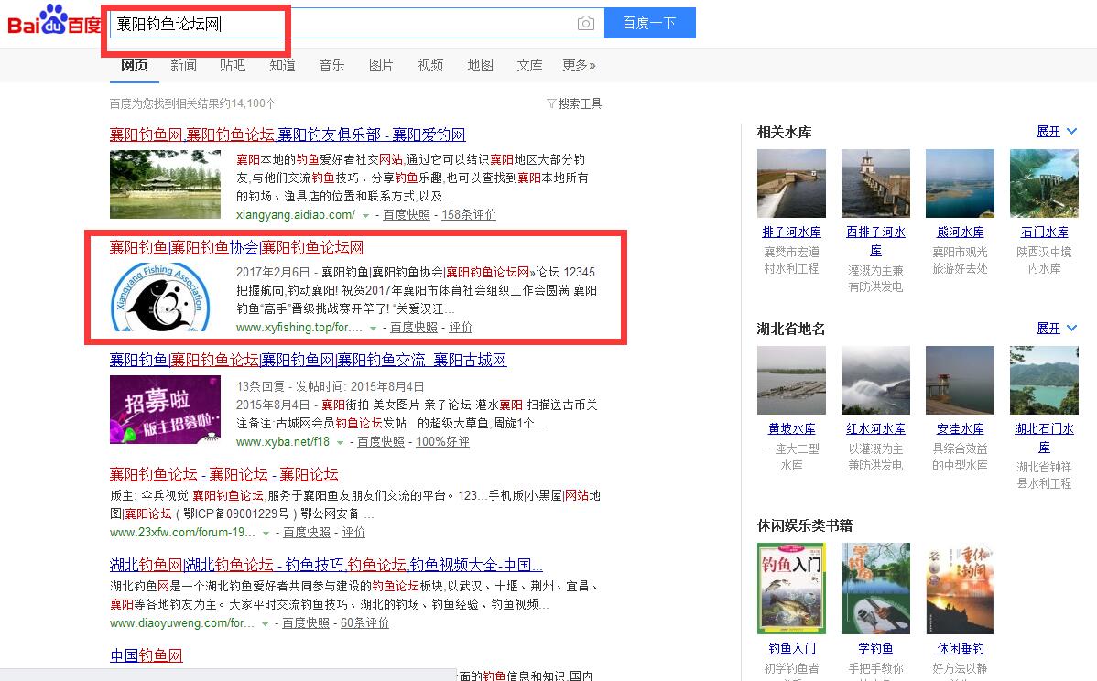Click the 石门水库 dam thumbnail
Image resolution: width=1097 pixels, height=681 pixels.
click(1045, 183)
